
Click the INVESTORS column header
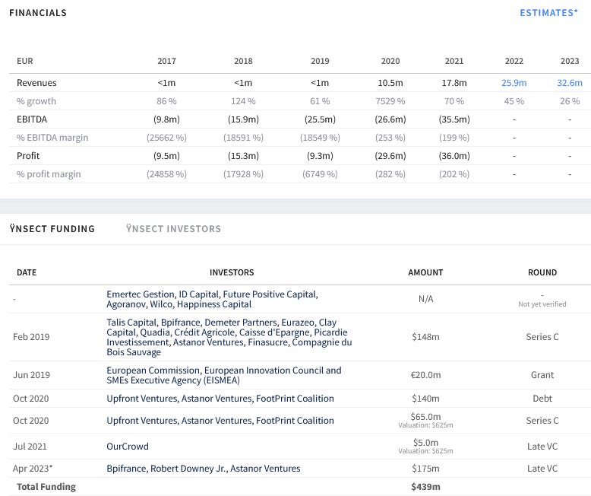(x=232, y=272)
